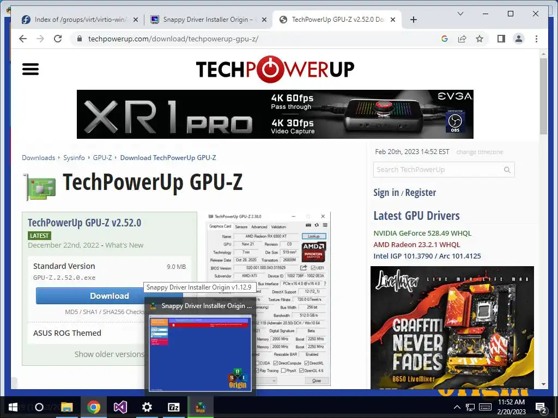Reload the GPU-Z download page
Viewport: 558px width, 418px height.
(58, 39)
